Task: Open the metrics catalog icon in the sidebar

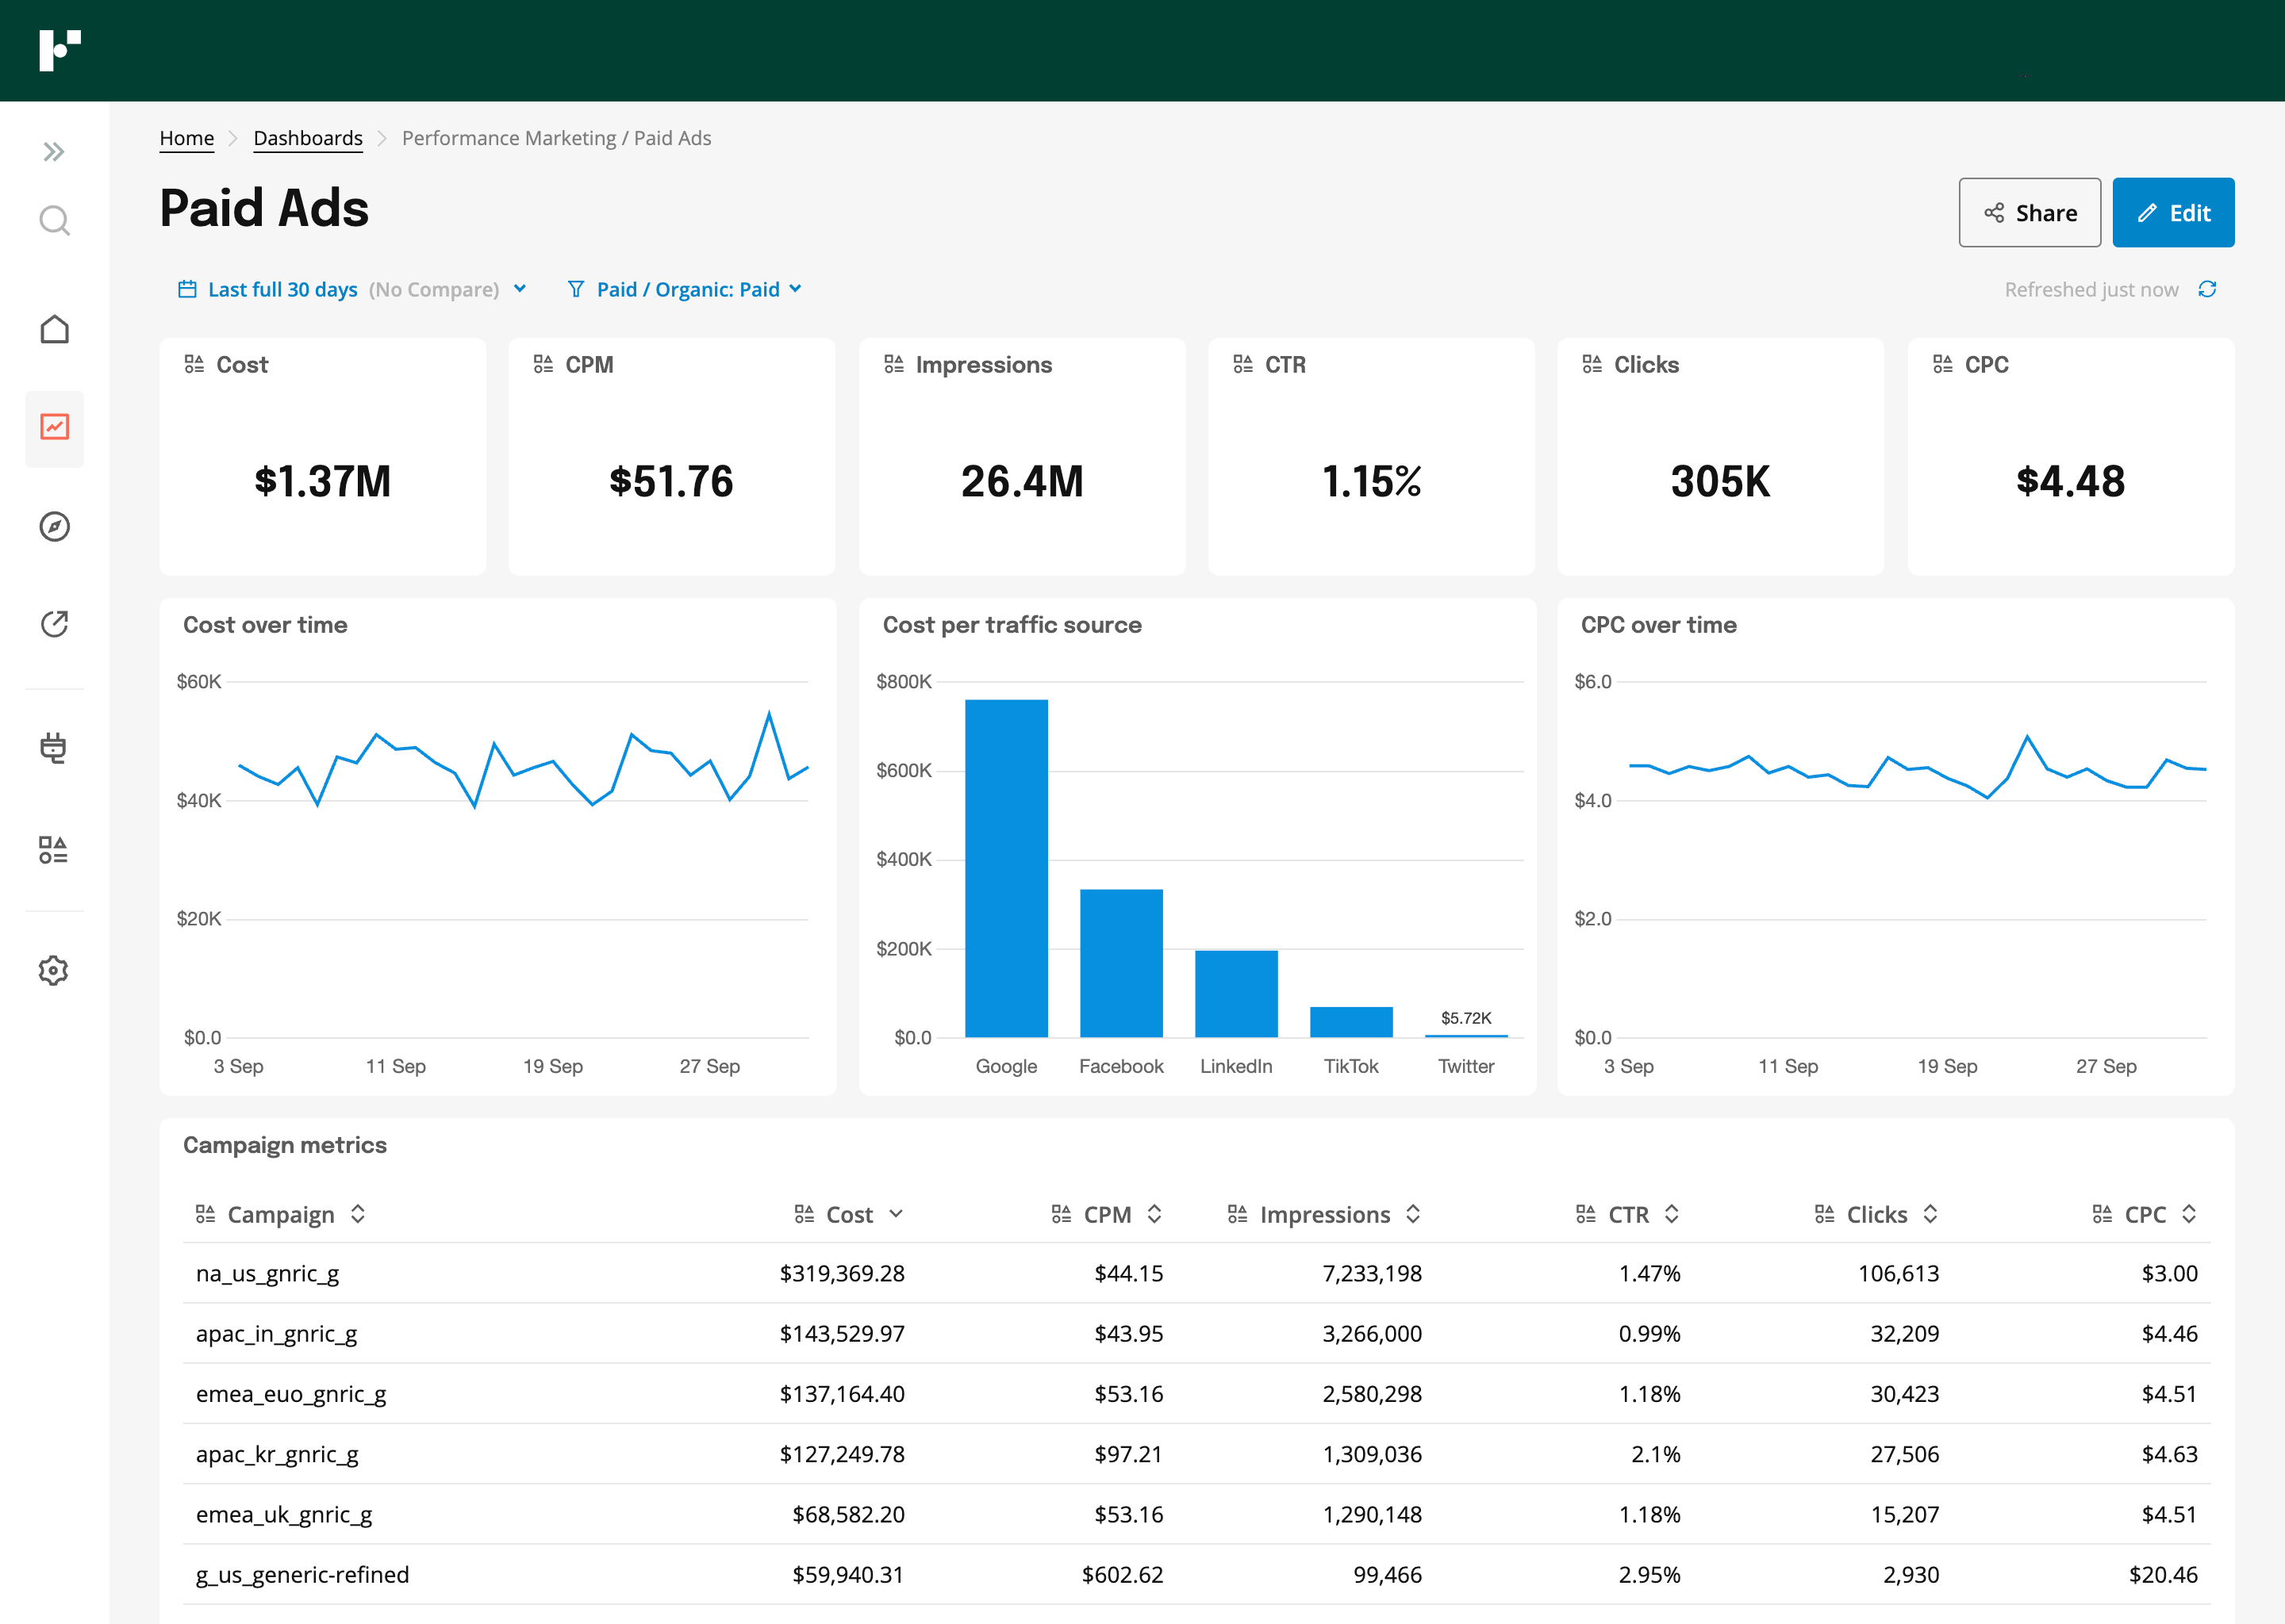Action: pyautogui.click(x=54, y=851)
